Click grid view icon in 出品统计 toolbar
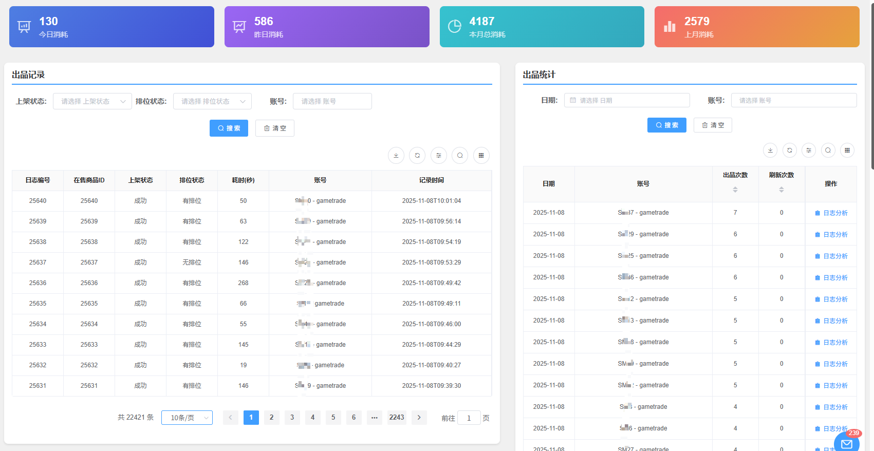This screenshot has height=451, width=874. click(x=847, y=150)
